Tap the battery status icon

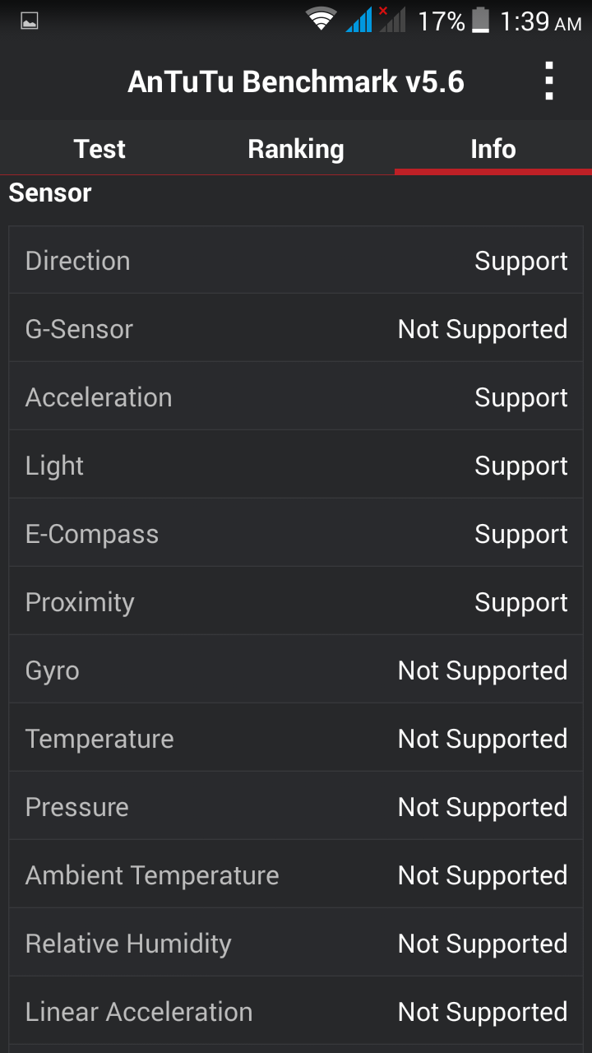click(x=480, y=20)
